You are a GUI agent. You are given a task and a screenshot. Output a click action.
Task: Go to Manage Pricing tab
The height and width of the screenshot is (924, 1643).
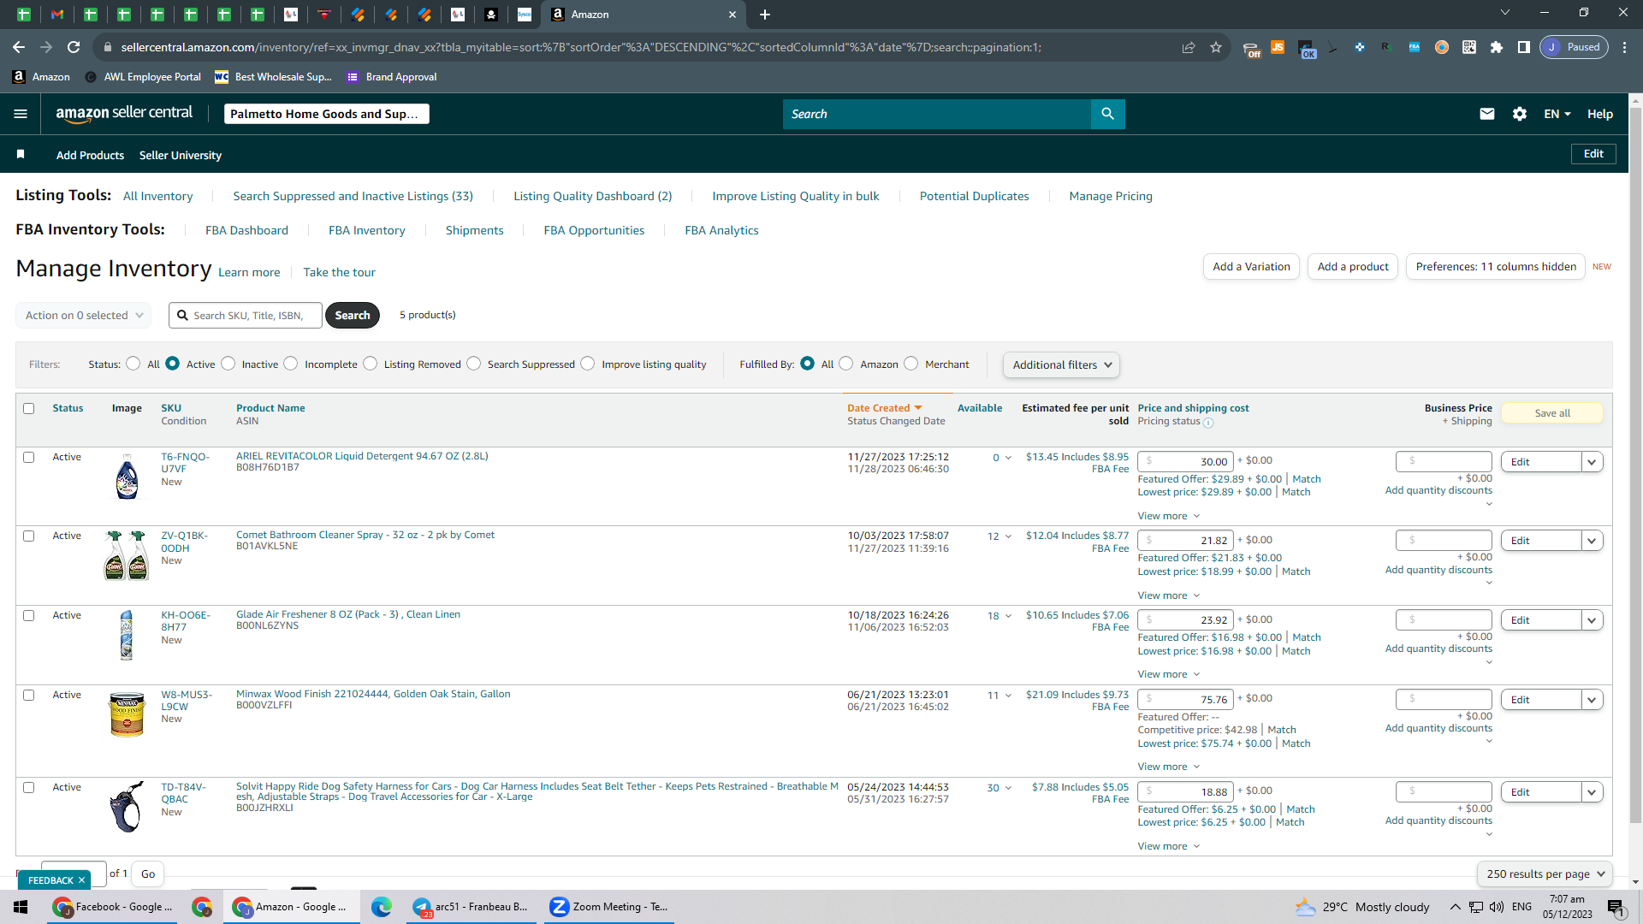coord(1111,197)
